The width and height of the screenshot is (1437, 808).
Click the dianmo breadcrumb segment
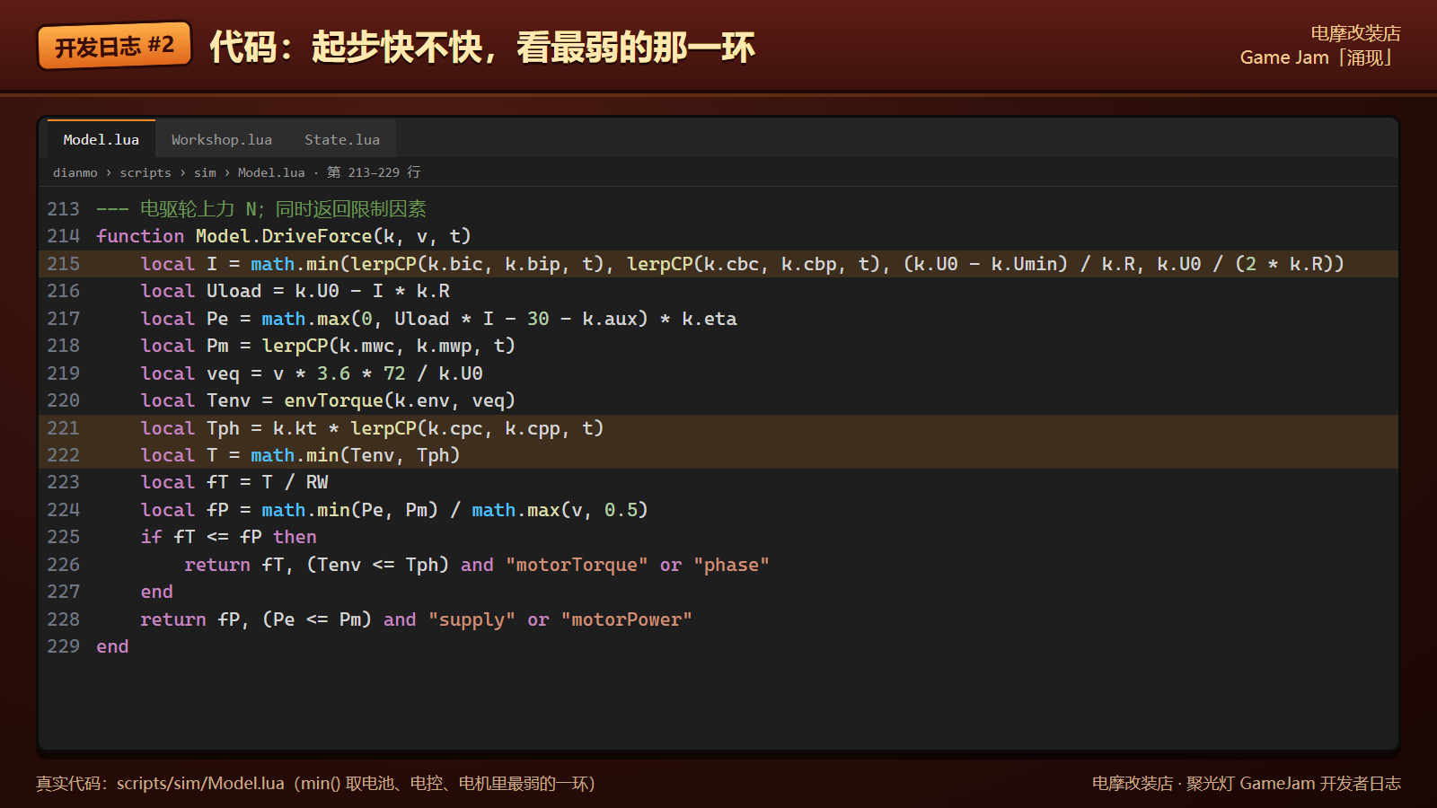point(75,172)
